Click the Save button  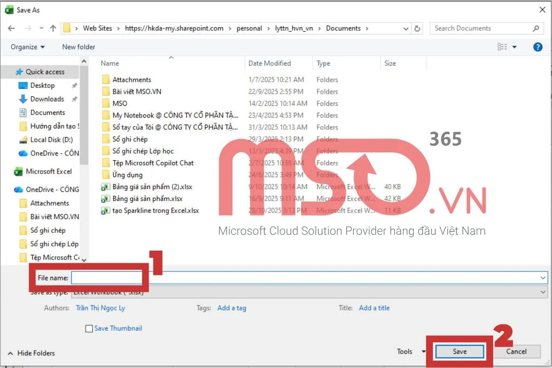[459, 351]
